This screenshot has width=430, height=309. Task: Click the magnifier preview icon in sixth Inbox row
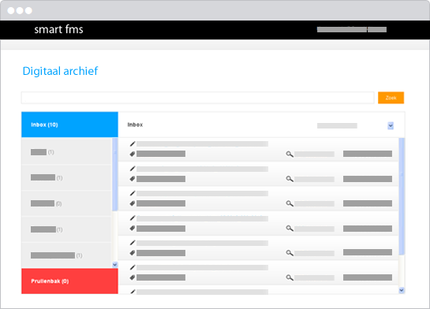coord(290,277)
